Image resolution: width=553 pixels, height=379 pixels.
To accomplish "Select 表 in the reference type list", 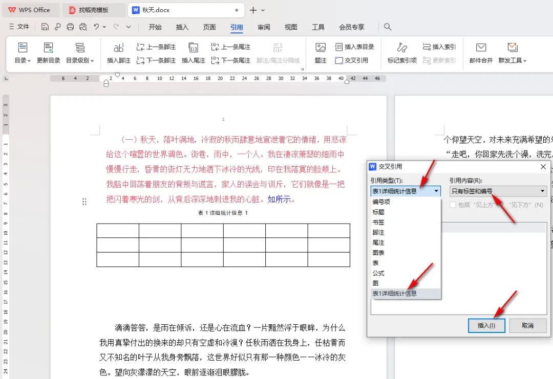I will click(406, 263).
